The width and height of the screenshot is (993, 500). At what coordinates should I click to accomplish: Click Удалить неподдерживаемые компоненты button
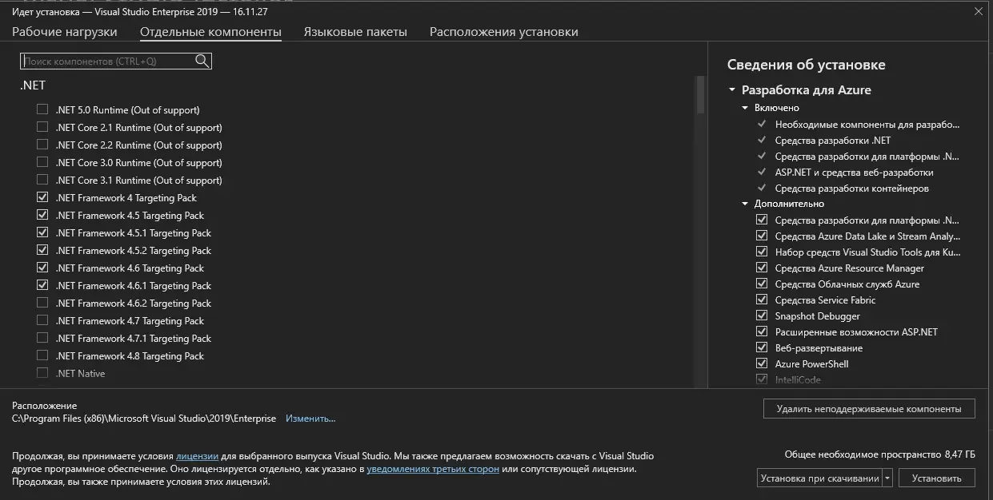click(x=868, y=408)
